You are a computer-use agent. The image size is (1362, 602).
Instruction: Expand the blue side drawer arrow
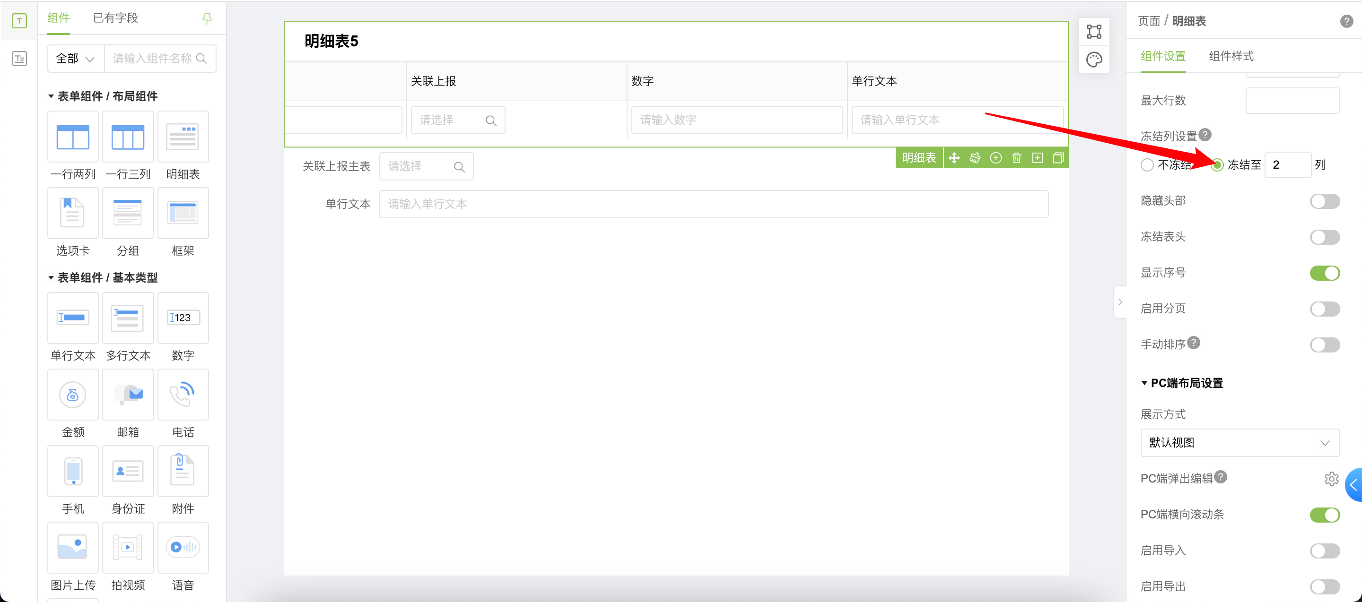click(1353, 485)
